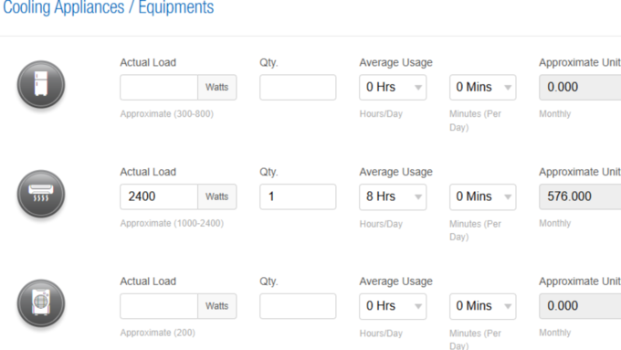
Task: Click refrigerator Qty. input box
Action: [298, 87]
